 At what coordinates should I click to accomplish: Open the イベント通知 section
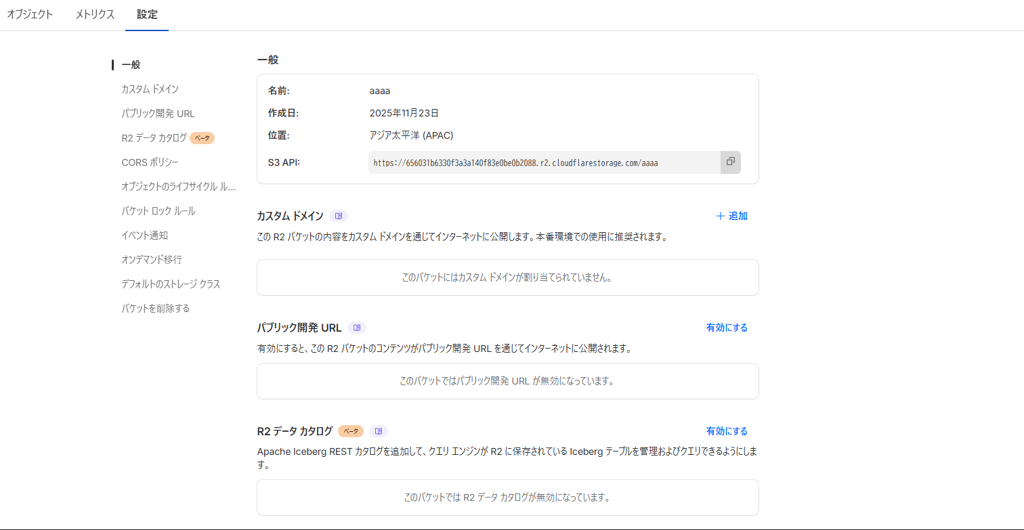pyautogui.click(x=144, y=235)
